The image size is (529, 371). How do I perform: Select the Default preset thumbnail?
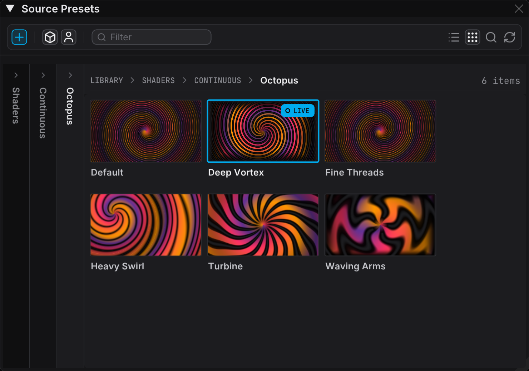[x=146, y=131]
